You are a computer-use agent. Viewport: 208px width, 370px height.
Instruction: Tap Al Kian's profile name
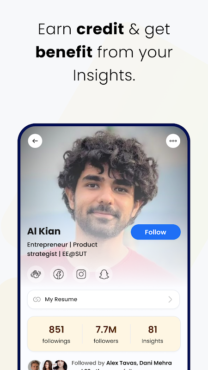pyautogui.click(x=44, y=231)
